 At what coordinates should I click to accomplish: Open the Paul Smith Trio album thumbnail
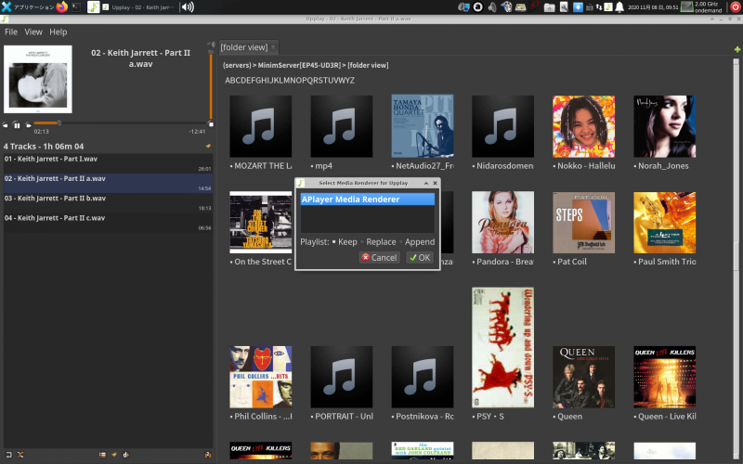pos(665,223)
